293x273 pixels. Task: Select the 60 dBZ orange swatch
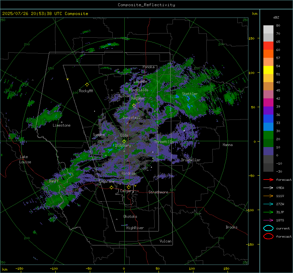coord(268,54)
